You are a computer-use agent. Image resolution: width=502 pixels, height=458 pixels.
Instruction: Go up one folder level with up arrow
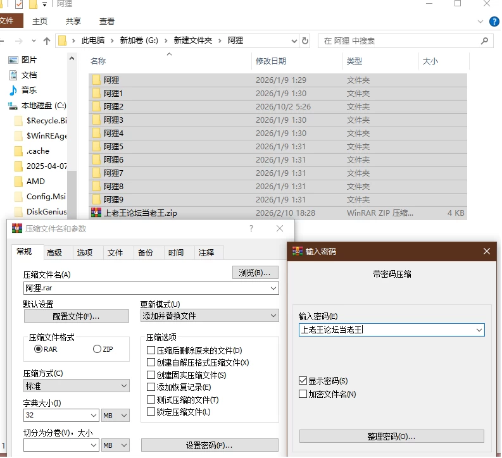tap(47, 41)
